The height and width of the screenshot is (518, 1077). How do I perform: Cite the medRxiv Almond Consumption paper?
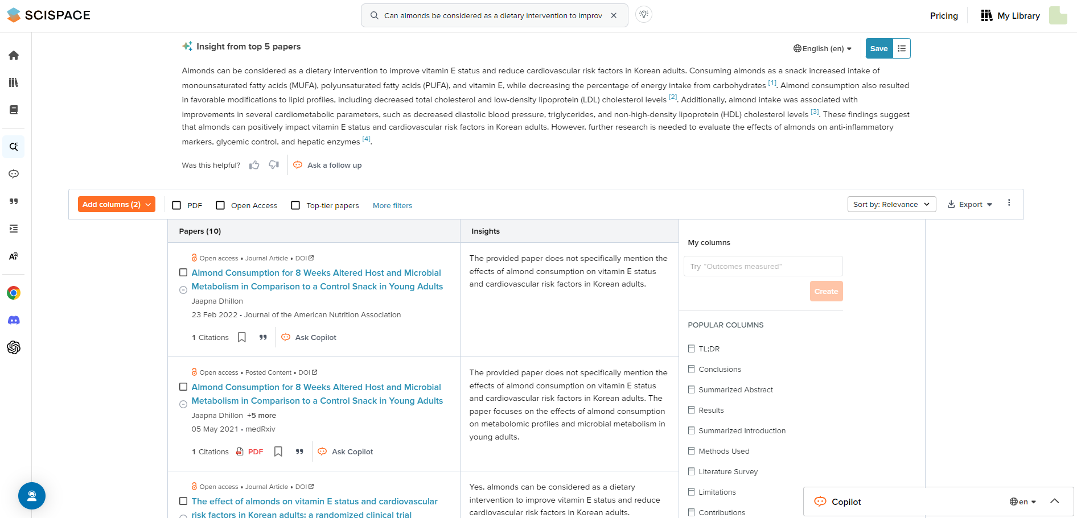point(299,451)
